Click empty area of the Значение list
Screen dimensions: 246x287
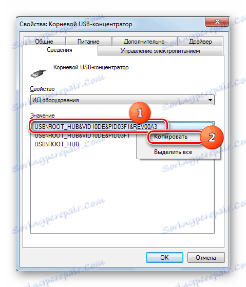122,196
